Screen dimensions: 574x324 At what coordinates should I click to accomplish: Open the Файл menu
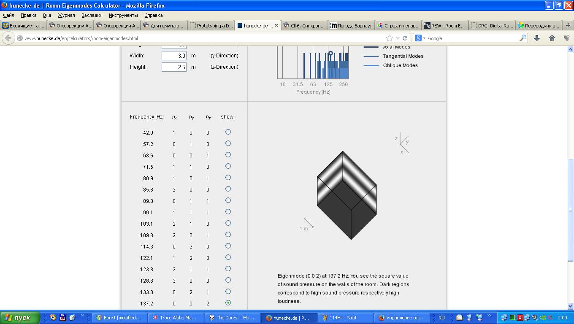8,15
